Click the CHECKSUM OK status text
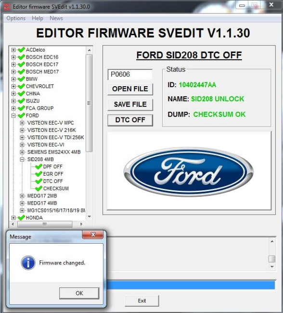 click(x=219, y=115)
